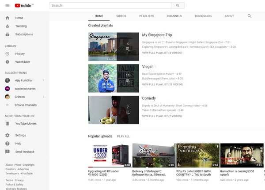The height and width of the screenshot is (190, 265).
Task: Play the Upgrading old PC video thumbnail
Action: coord(109,156)
